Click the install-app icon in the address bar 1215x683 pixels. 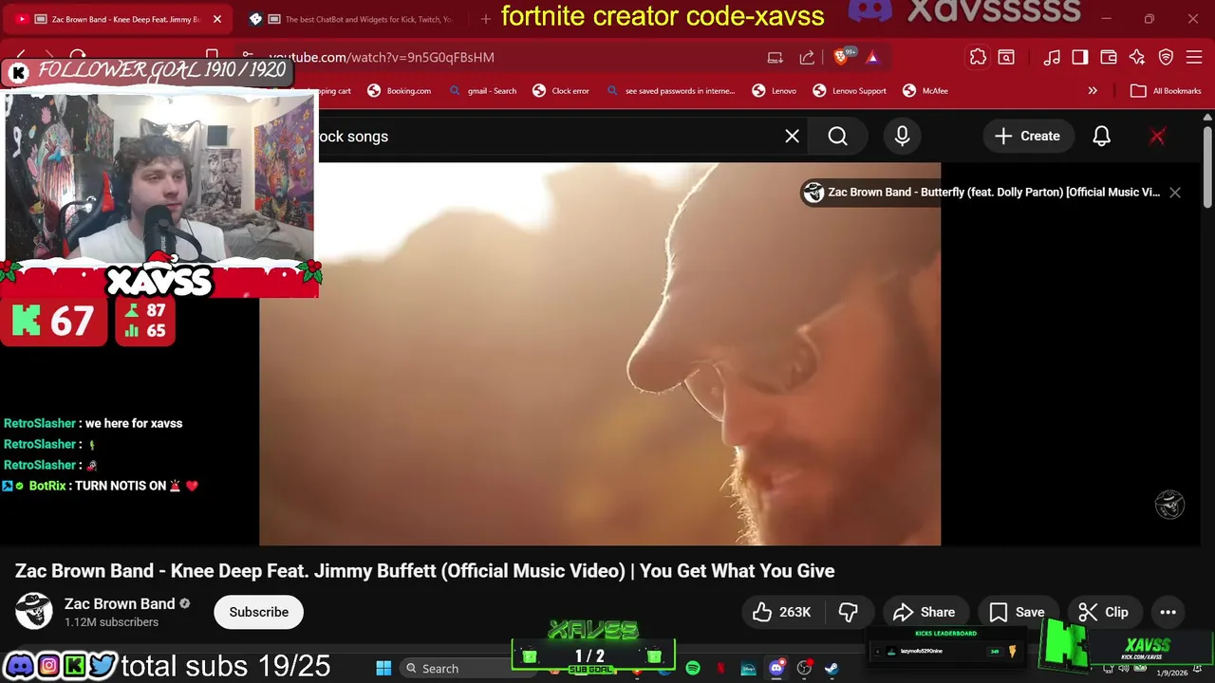[776, 57]
